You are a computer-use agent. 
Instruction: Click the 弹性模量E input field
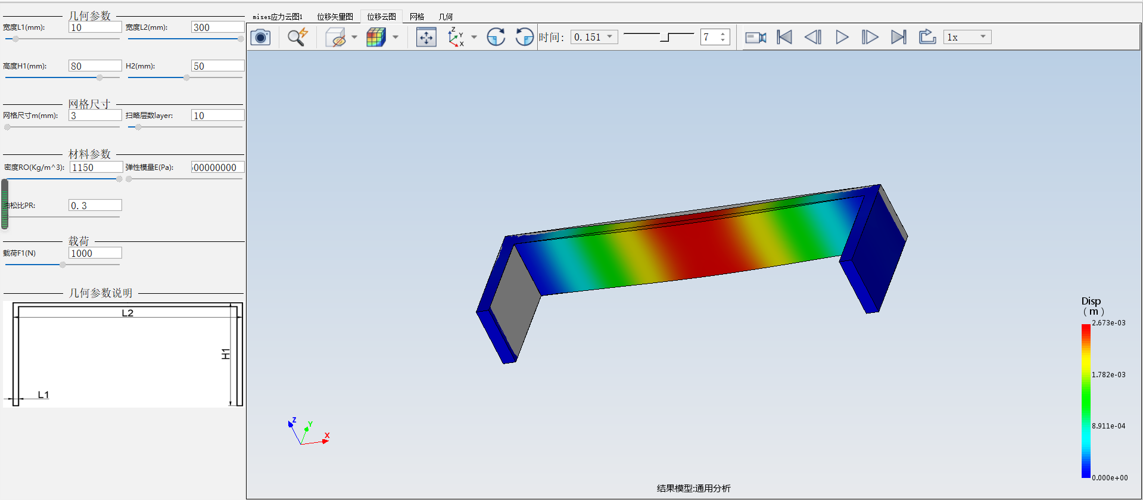click(x=217, y=167)
